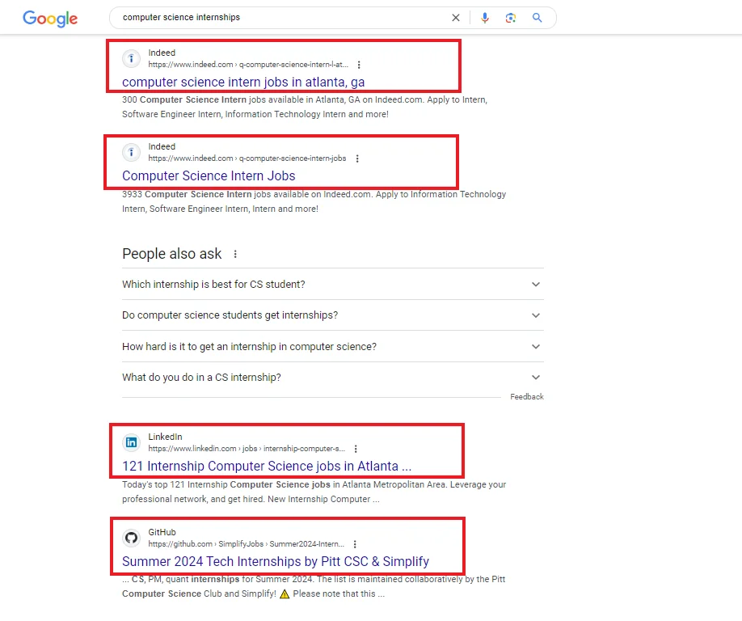The image size is (742, 621).
Task: Click the Google logo
Action: [50, 19]
